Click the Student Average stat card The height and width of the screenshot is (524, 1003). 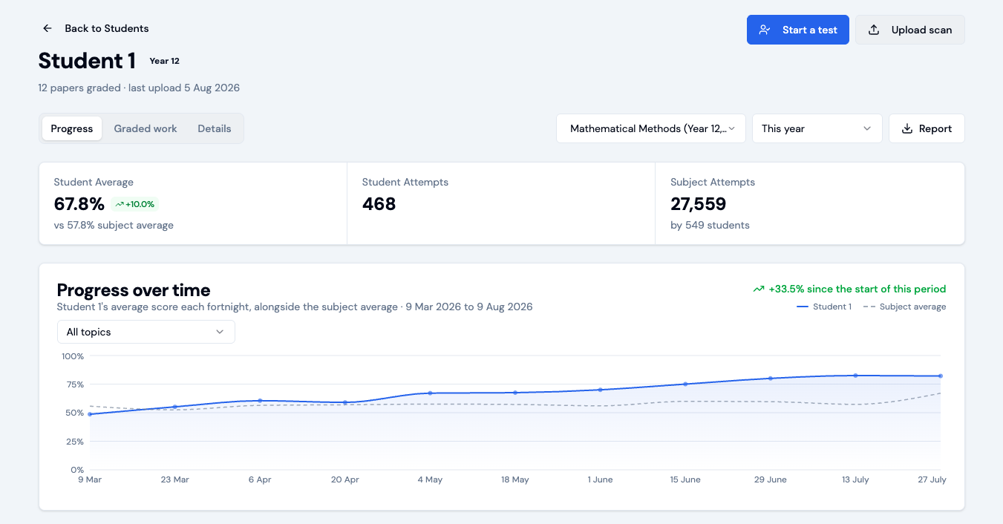point(193,203)
